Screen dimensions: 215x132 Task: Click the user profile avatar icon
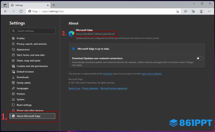click(x=201, y=11)
